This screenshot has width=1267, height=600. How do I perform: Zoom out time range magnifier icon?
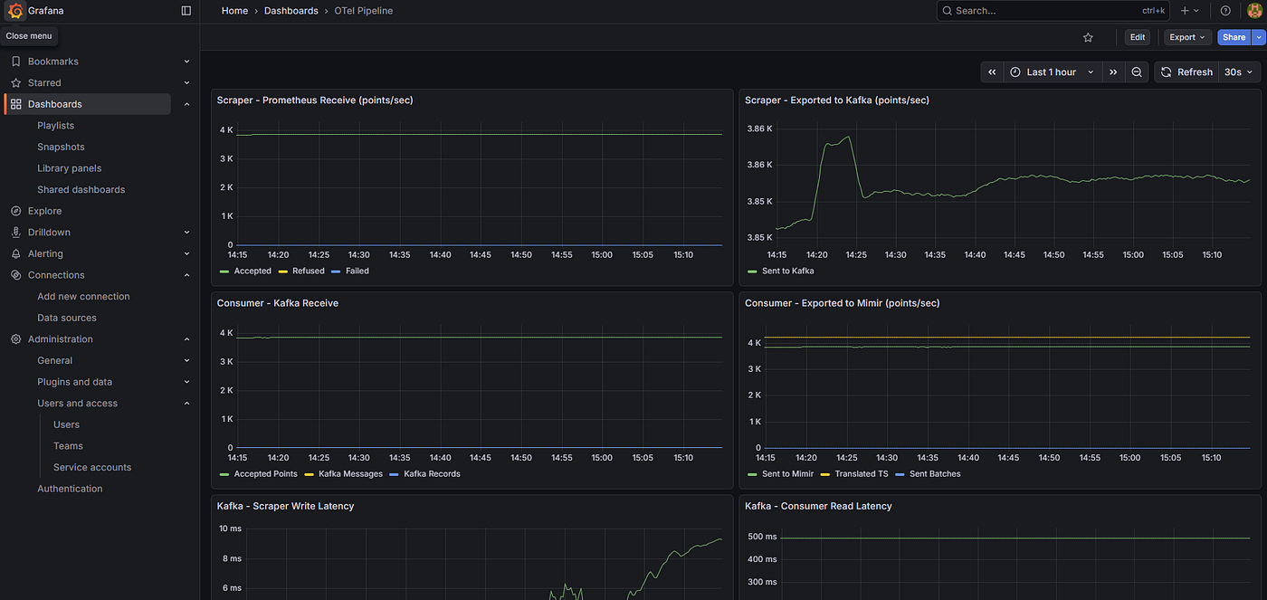1137,72
